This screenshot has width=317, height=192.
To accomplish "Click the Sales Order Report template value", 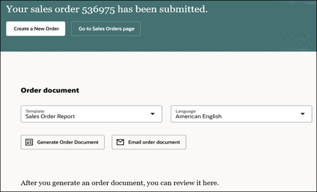I will [x=50, y=116].
